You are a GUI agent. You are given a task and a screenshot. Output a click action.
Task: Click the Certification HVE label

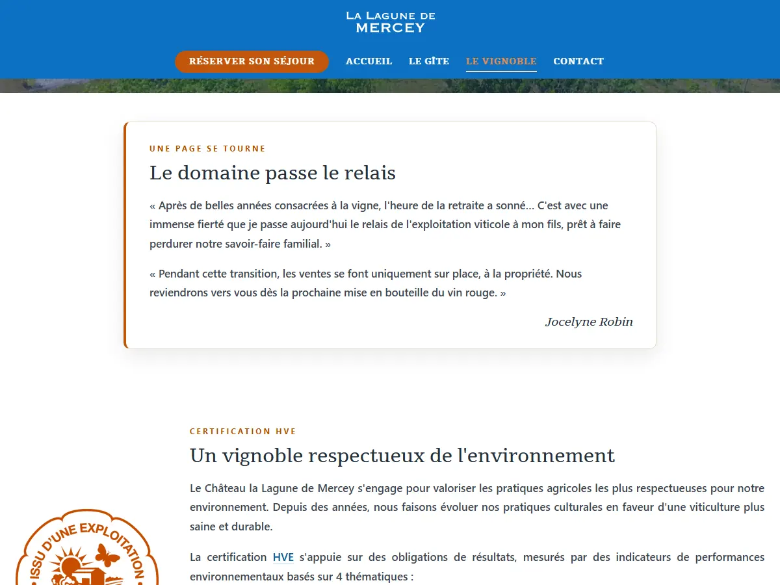pyautogui.click(x=243, y=431)
